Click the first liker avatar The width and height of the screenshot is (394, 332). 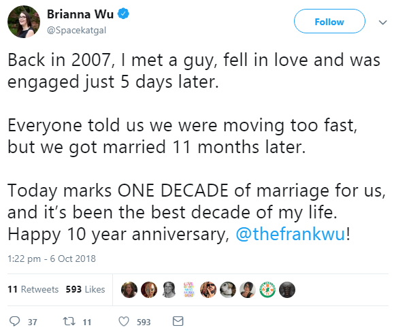coord(129,290)
